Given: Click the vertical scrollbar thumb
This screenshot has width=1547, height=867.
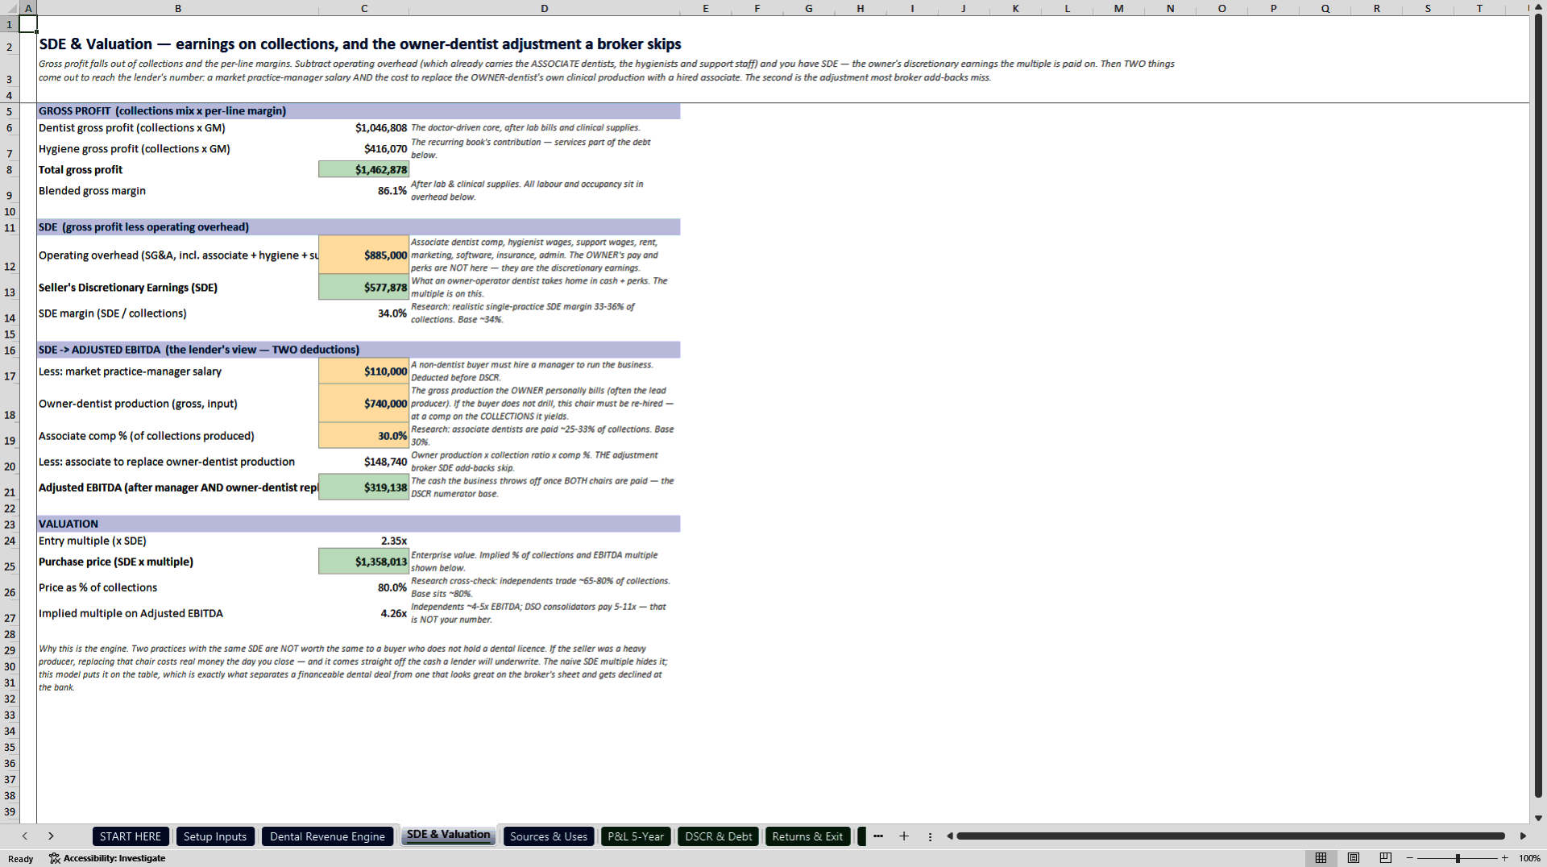Looking at the screenshot, I should click(1538, 407).
